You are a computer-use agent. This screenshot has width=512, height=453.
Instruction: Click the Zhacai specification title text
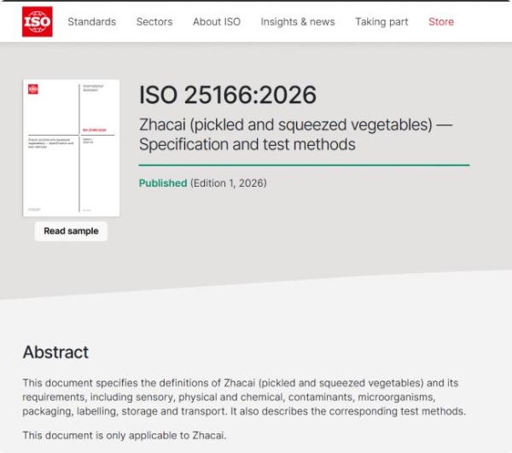click(296, 135)
